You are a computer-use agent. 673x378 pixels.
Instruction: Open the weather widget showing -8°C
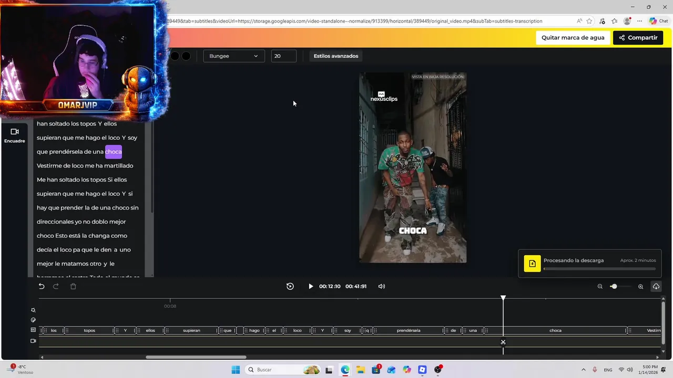21,370
